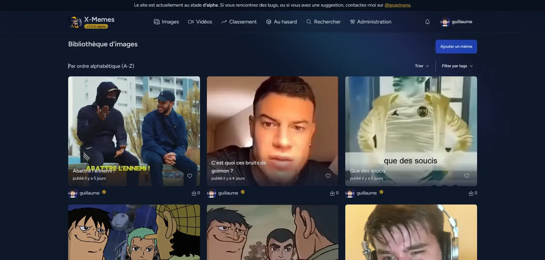Image resolution: width=545 pixels, height=260 pixels.
Task: Open the @gcazinonx contact link
Action: point(397,5)
